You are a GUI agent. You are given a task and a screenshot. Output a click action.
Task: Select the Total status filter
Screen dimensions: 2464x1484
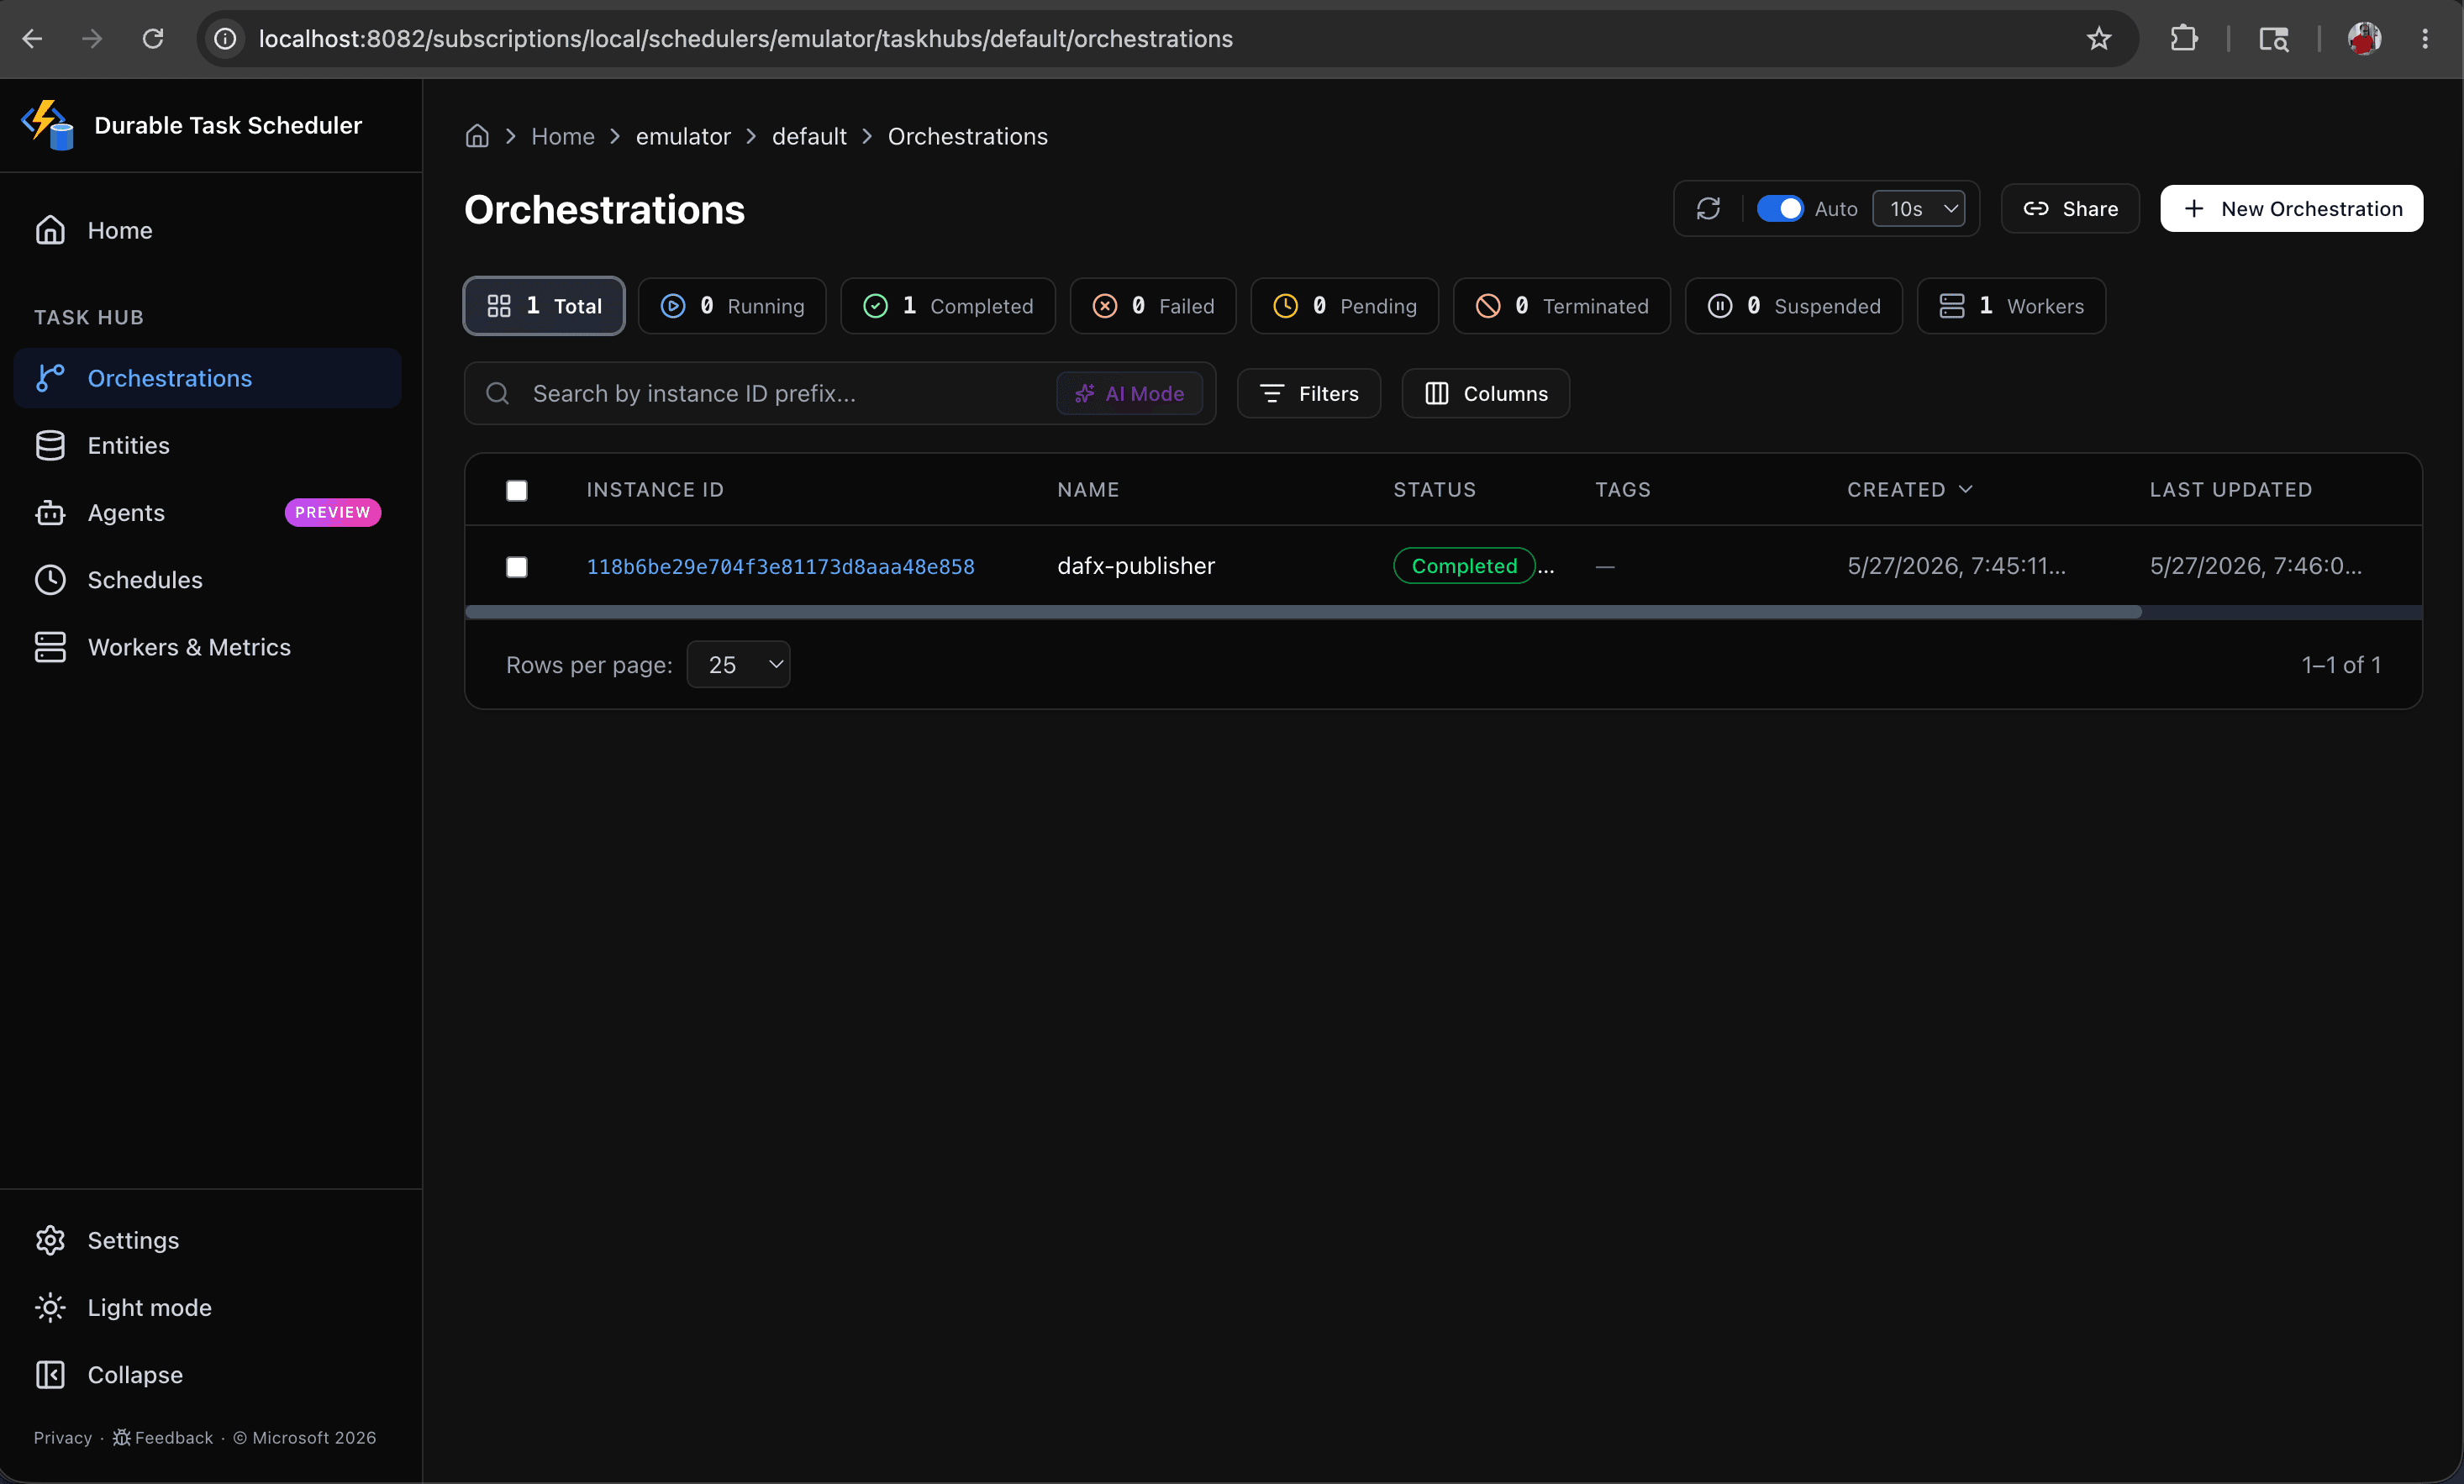click(x=544, y=306)
